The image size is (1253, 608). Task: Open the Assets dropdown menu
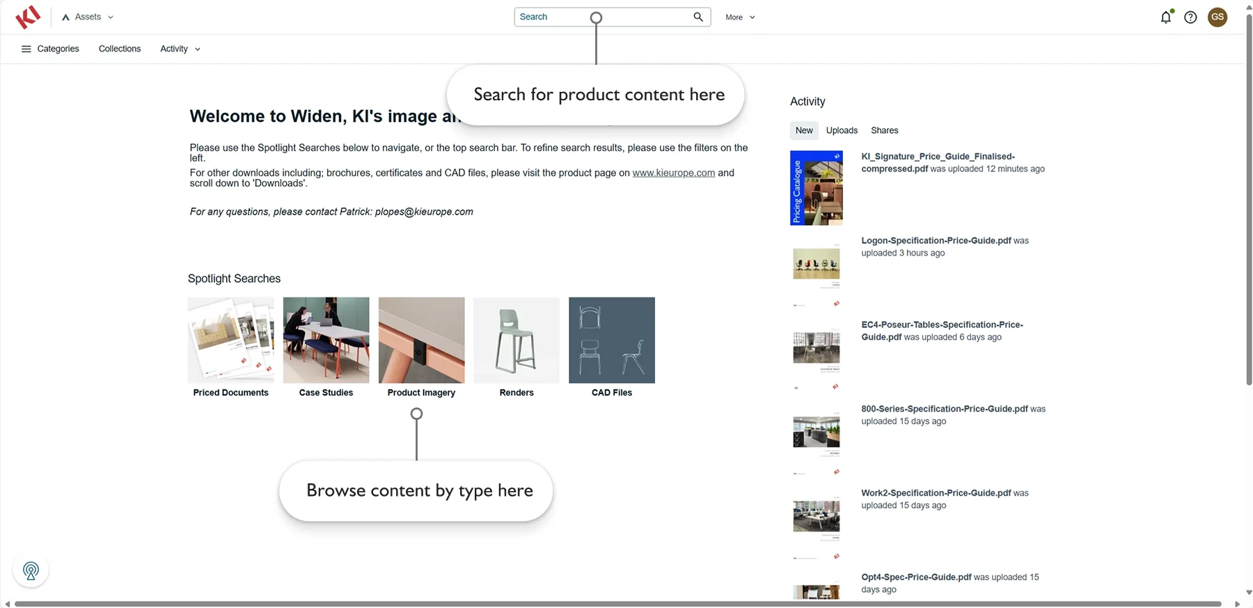tap(88, 17)
